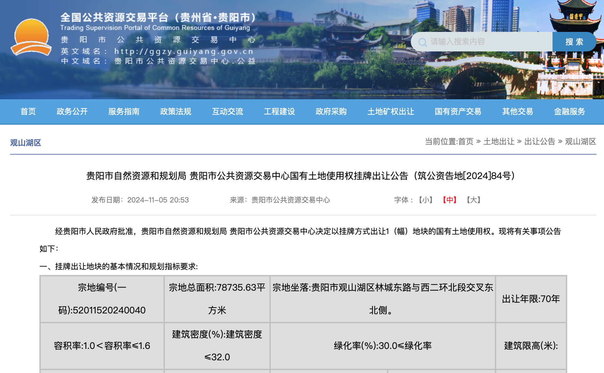Open the 首页 navigation menu item

(x=28, y=112)
